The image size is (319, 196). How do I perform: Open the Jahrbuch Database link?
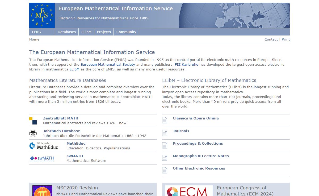(61, 131)
